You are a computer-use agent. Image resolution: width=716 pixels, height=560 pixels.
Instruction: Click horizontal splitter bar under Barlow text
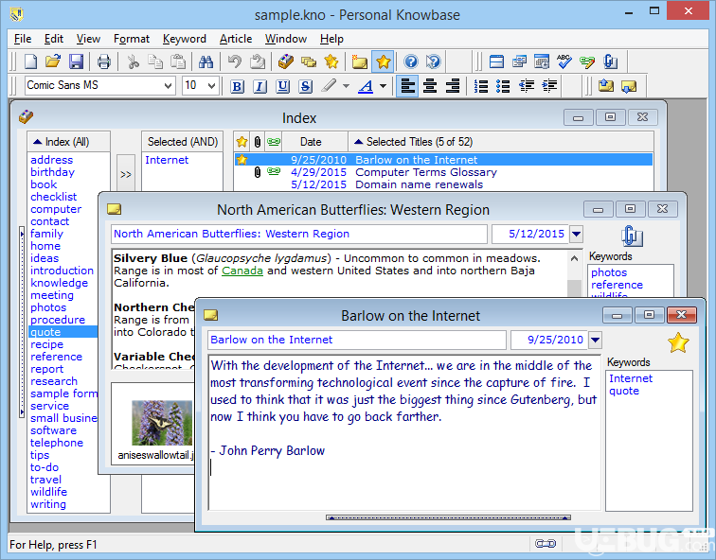tap(448, 517)
